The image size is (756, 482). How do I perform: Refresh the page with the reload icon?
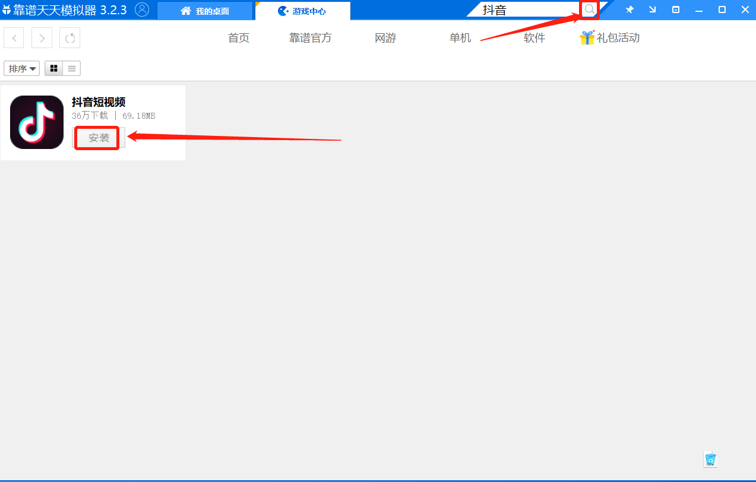(x=69, y=38)
